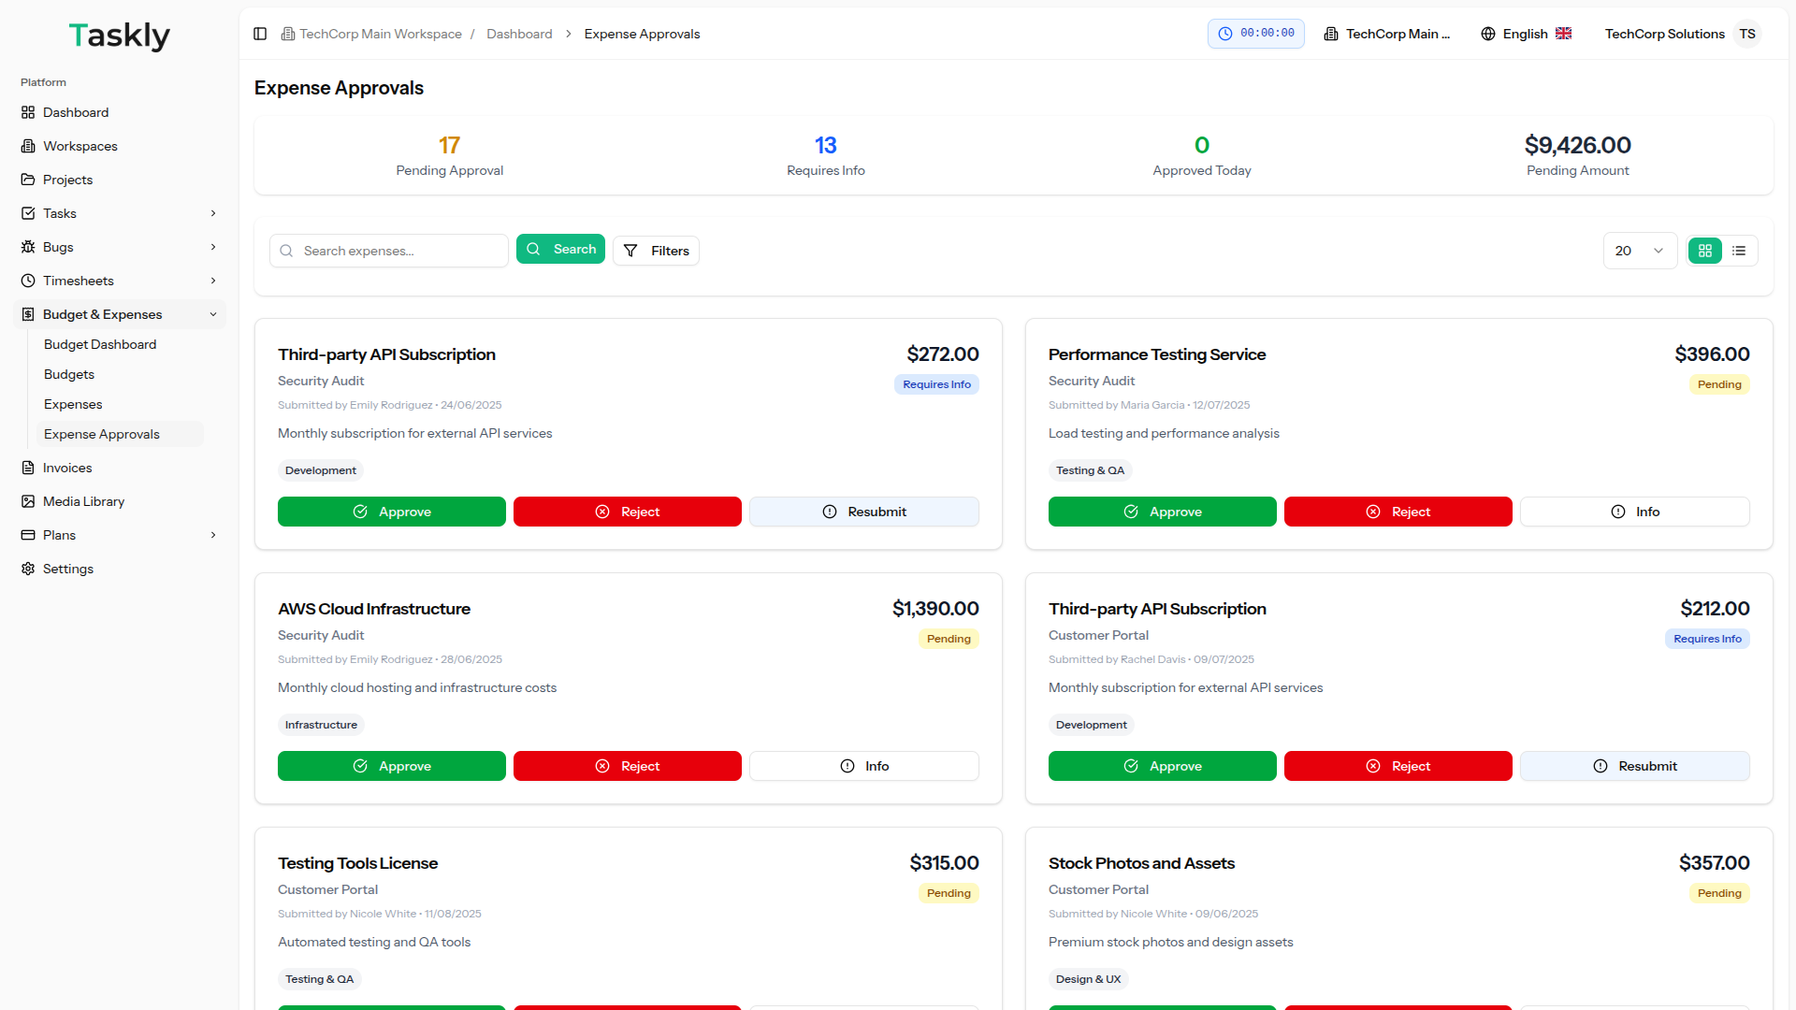Open the 20 per-page dropdown
Screen dimensions: 1796x1010
1639,251
